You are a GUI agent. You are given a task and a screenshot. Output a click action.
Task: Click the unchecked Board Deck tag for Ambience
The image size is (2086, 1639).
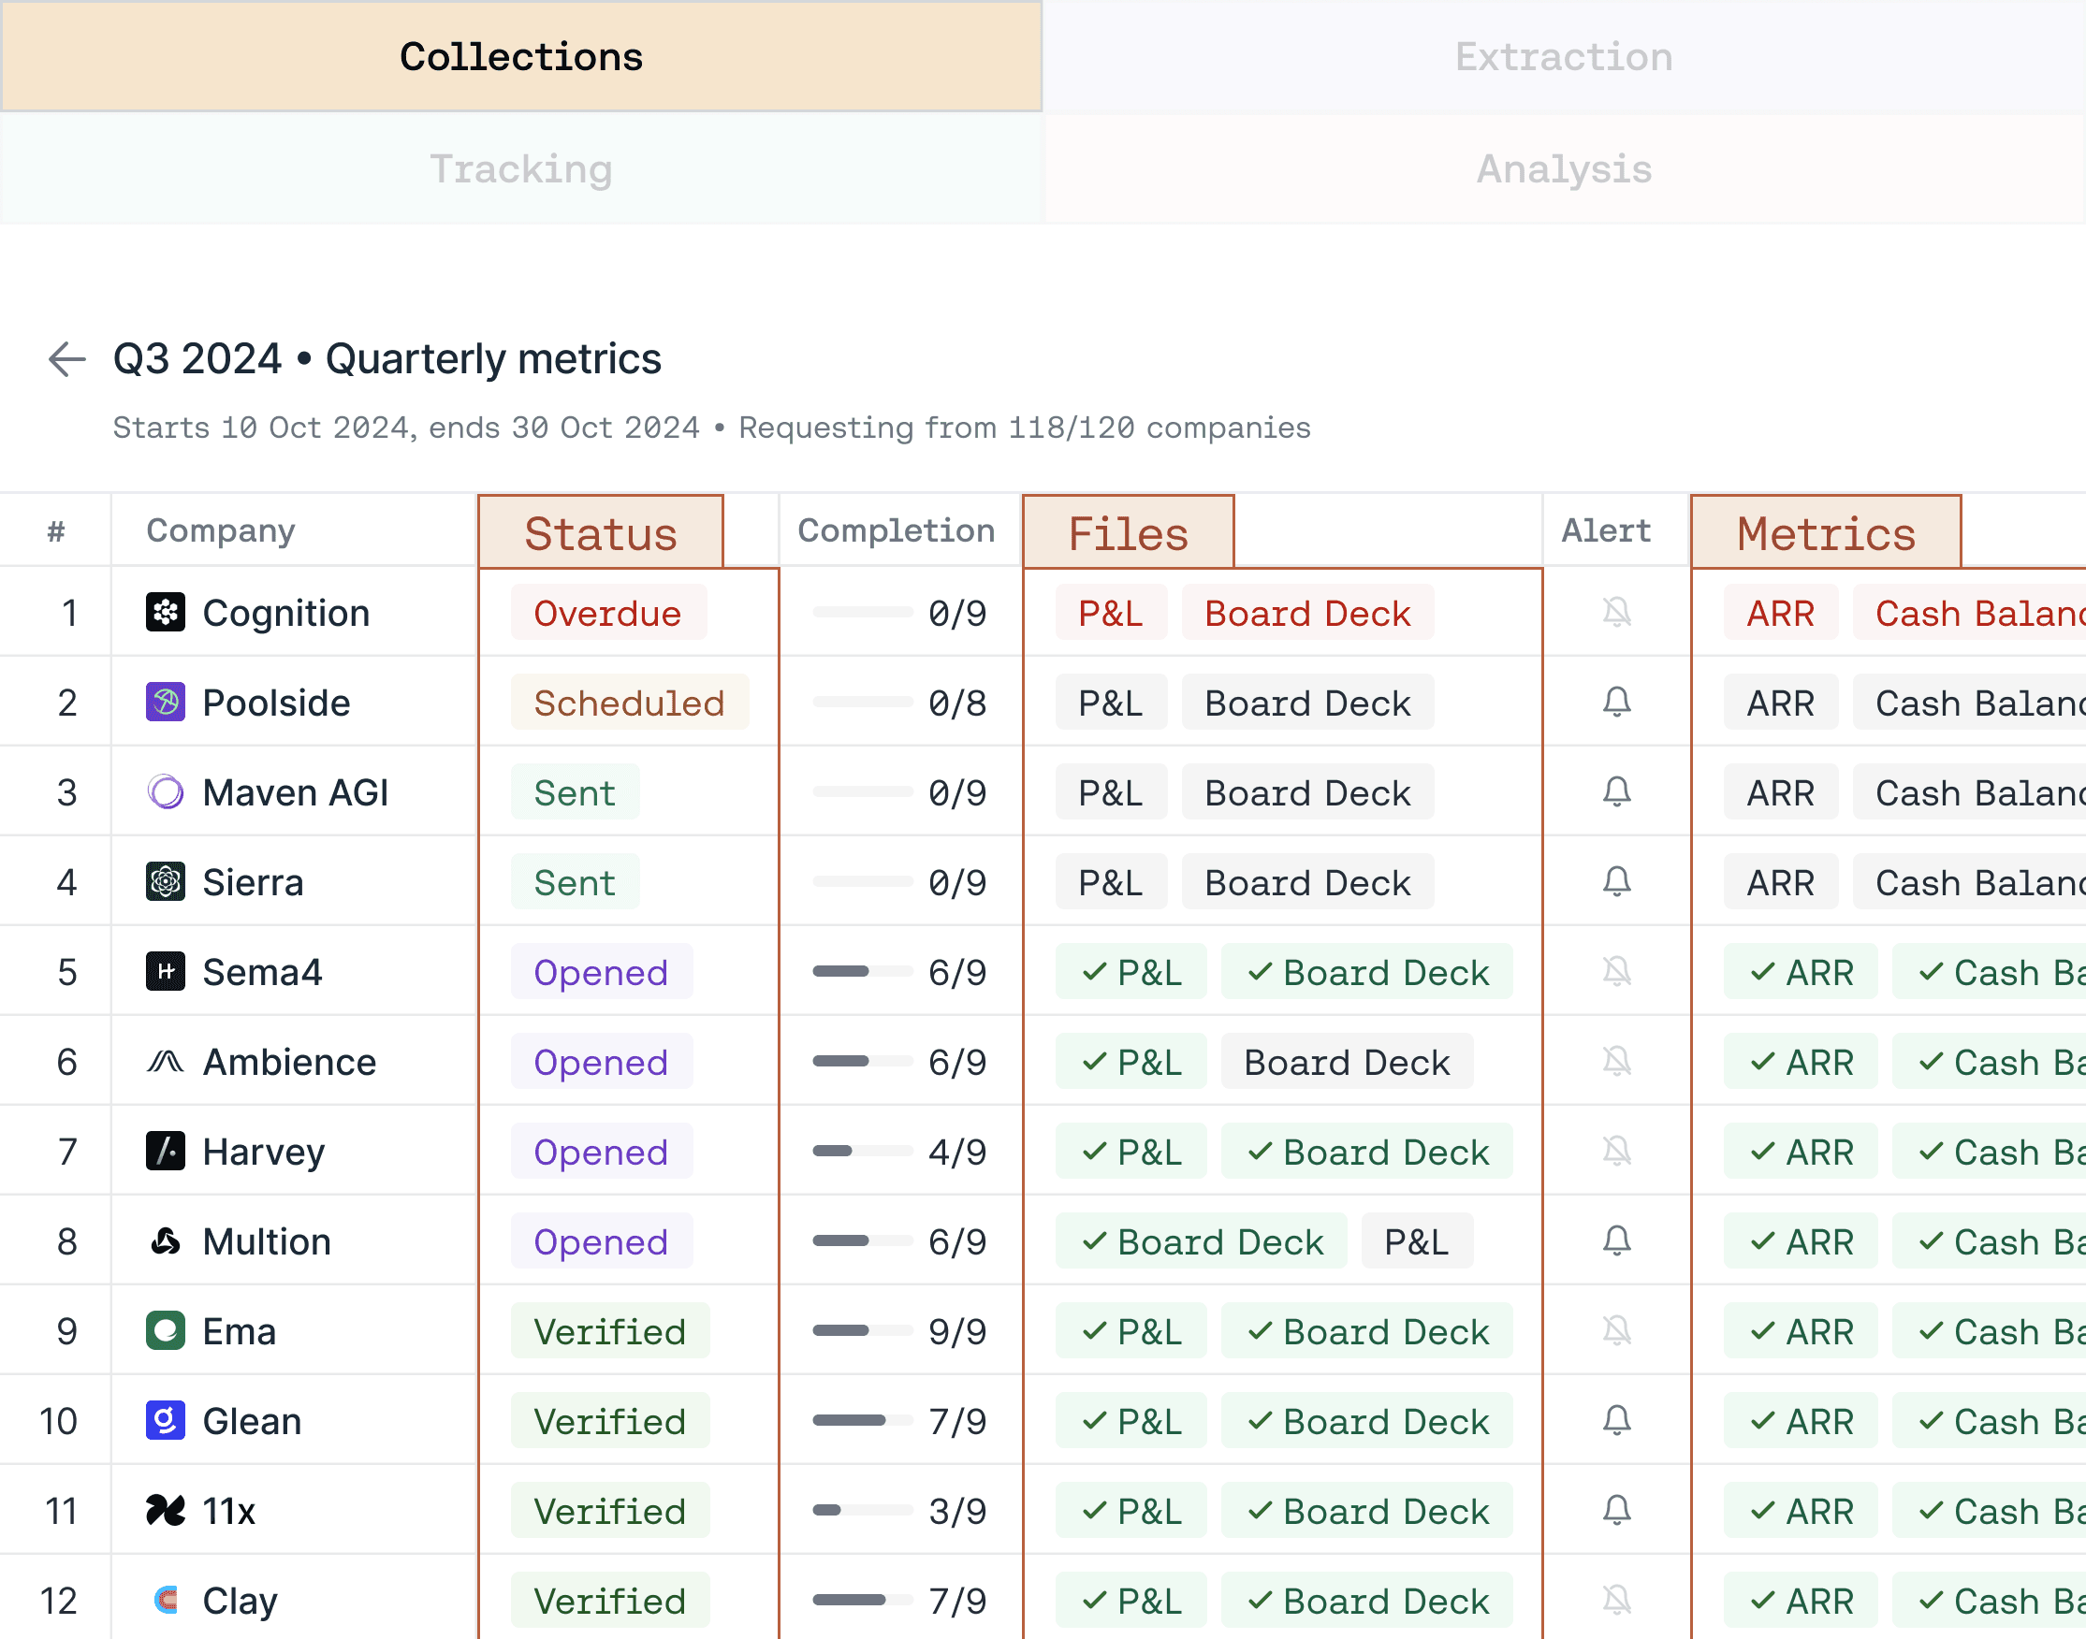click(x=1346, y=1063)
